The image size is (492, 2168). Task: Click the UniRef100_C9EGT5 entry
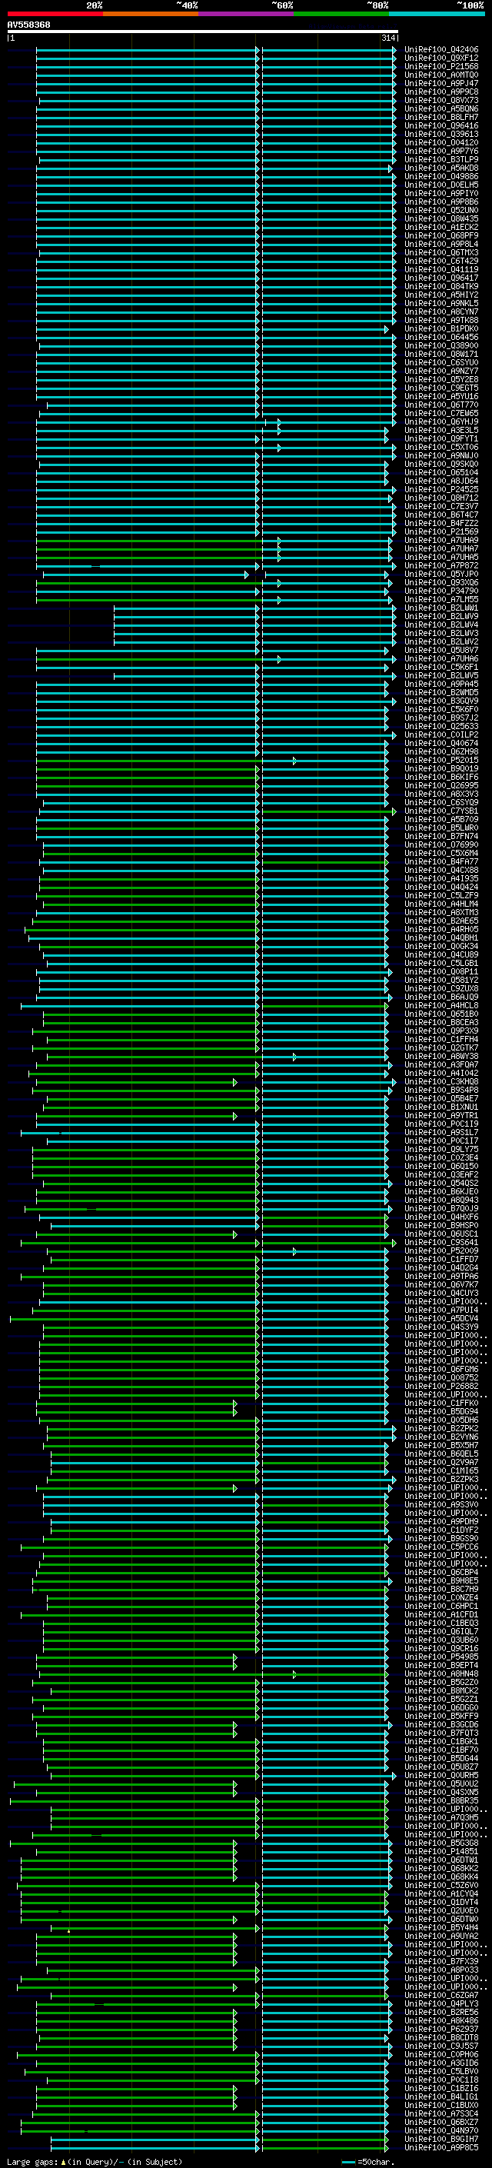tap(441, 388)
